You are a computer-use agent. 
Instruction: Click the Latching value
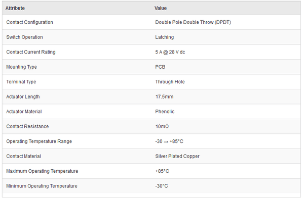tap(164, 37)
